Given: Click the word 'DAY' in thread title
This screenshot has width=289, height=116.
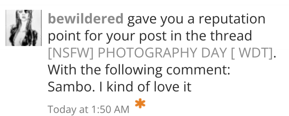Looking at the screenshot, I should 211,53.
